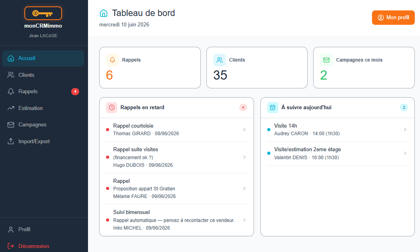This screenshot has height=252, width=420.
Task: Open the Profil sidebar link
Action: [43, 230]
